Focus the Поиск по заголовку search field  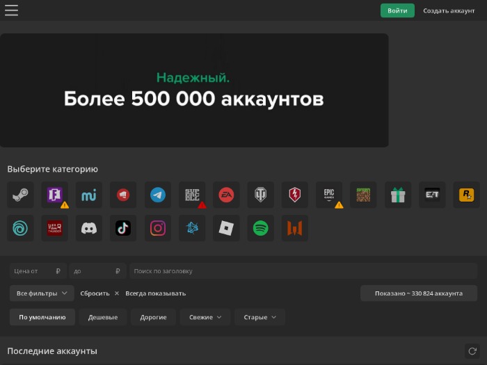(303, 271)
